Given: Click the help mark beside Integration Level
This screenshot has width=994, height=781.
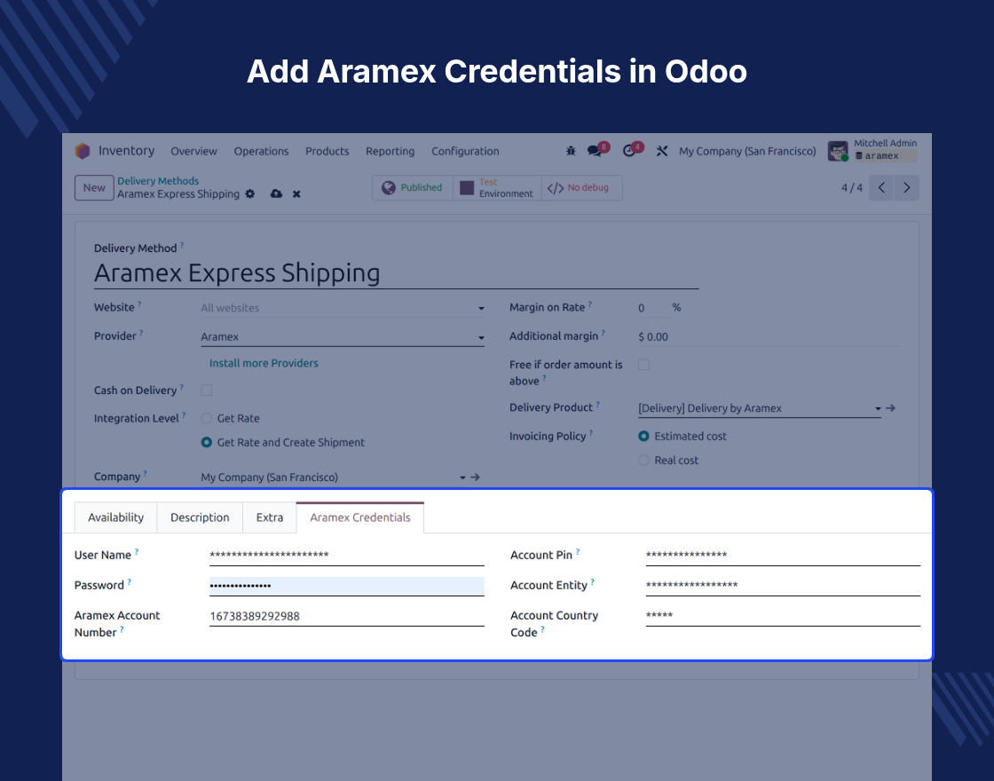Looking at the screenshot, I should point(184,415).
